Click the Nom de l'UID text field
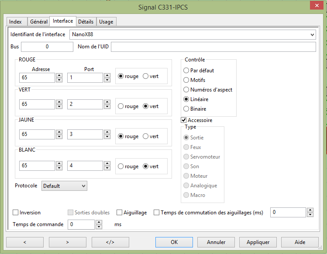 click(x=213, y=47)
